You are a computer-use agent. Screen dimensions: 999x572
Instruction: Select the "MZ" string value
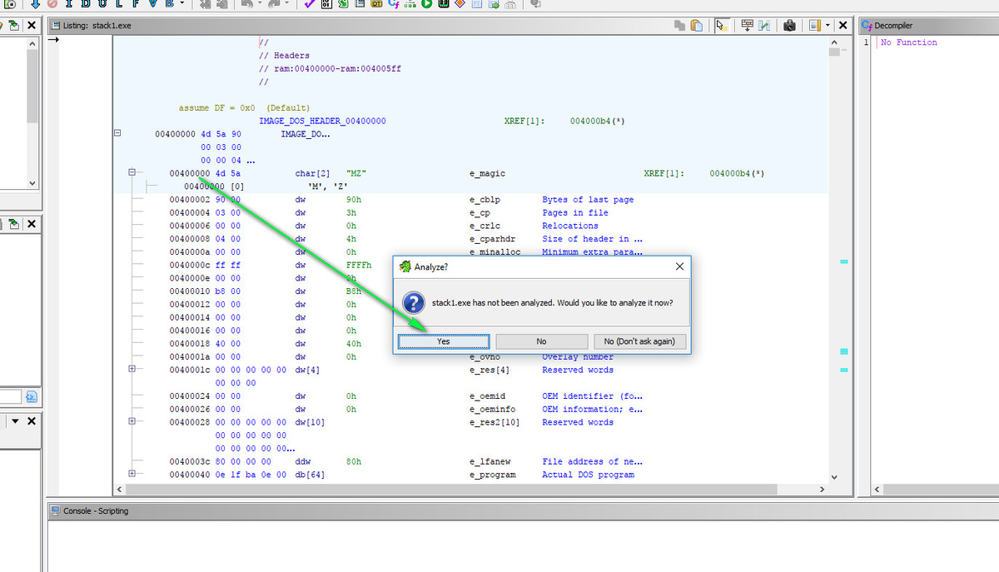(356, 173)
